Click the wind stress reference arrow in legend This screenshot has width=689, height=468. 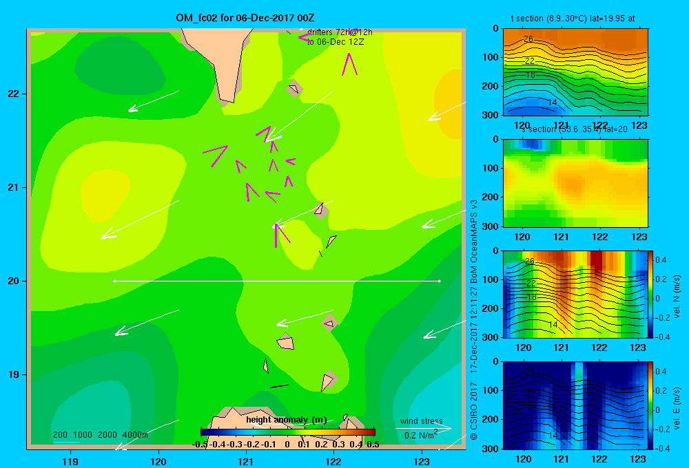pyautogui.click(x=423, y=428)
